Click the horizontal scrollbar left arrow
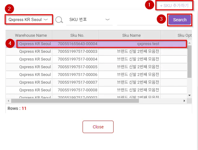Screen dimensions: 198x150 pyautogui.click(x=8, y=101)
